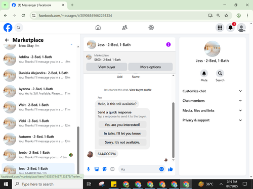
Task: Expand Customize chat section
Action: 212,91
